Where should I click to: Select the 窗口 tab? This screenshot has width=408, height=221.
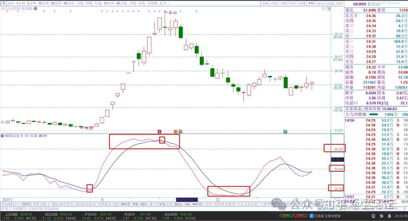16,204
